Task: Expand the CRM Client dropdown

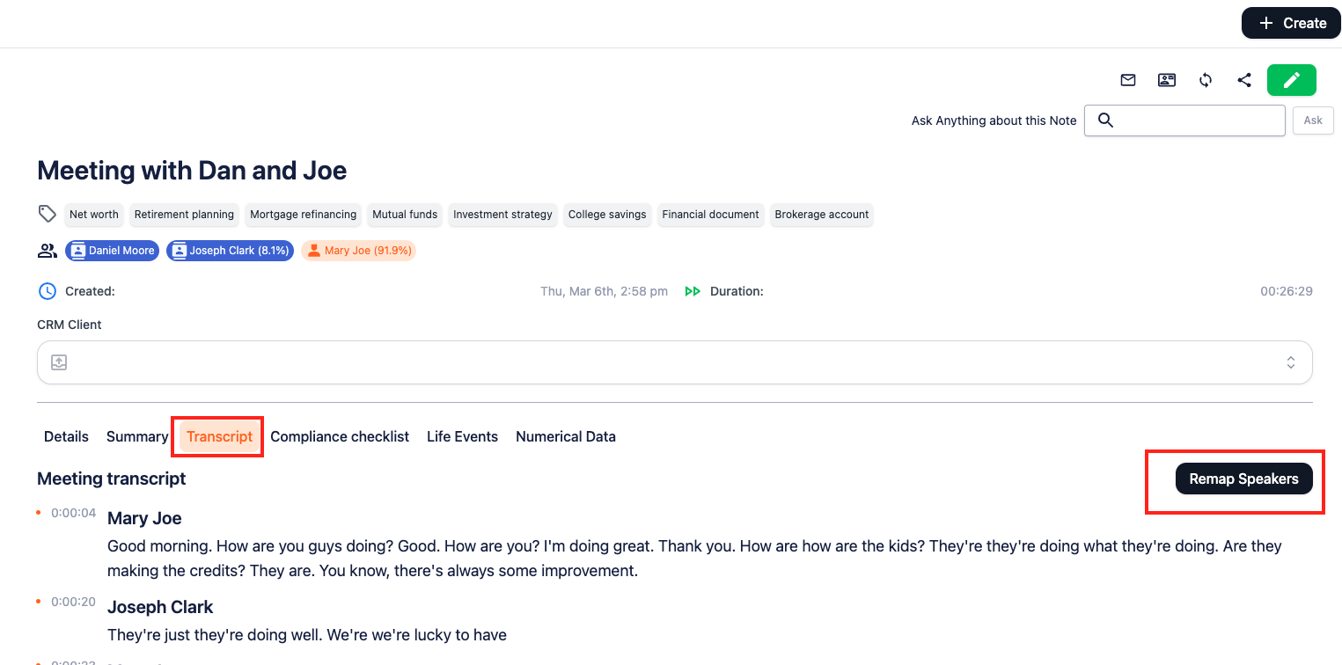Action: 1290,362
